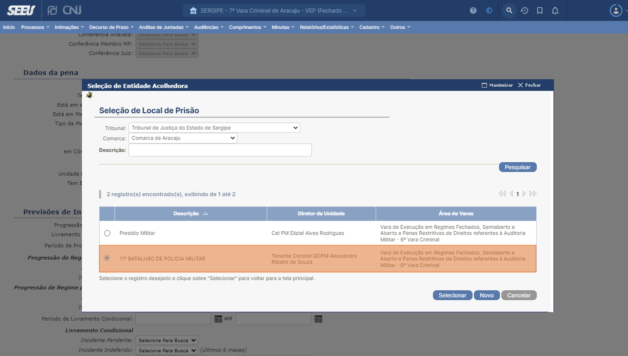
Task: Click the courthouse building icon
Action: (193, 10)
